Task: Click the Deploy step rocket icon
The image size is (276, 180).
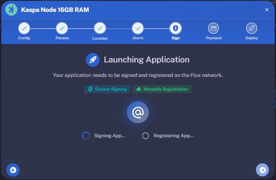Action: click(x=252, y=29)
